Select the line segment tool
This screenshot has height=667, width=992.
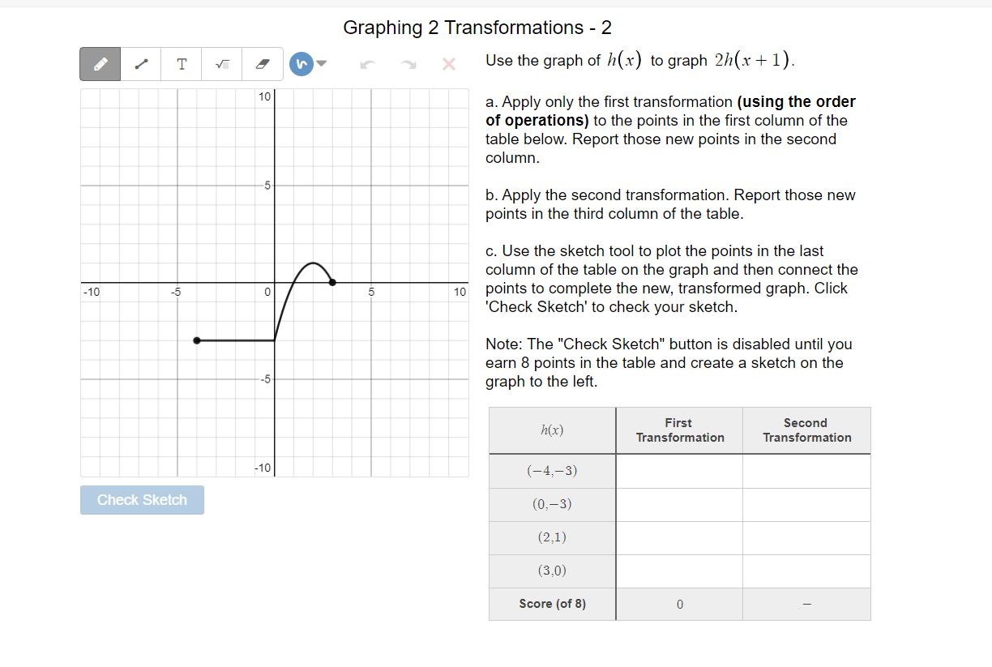coord(140,63)
